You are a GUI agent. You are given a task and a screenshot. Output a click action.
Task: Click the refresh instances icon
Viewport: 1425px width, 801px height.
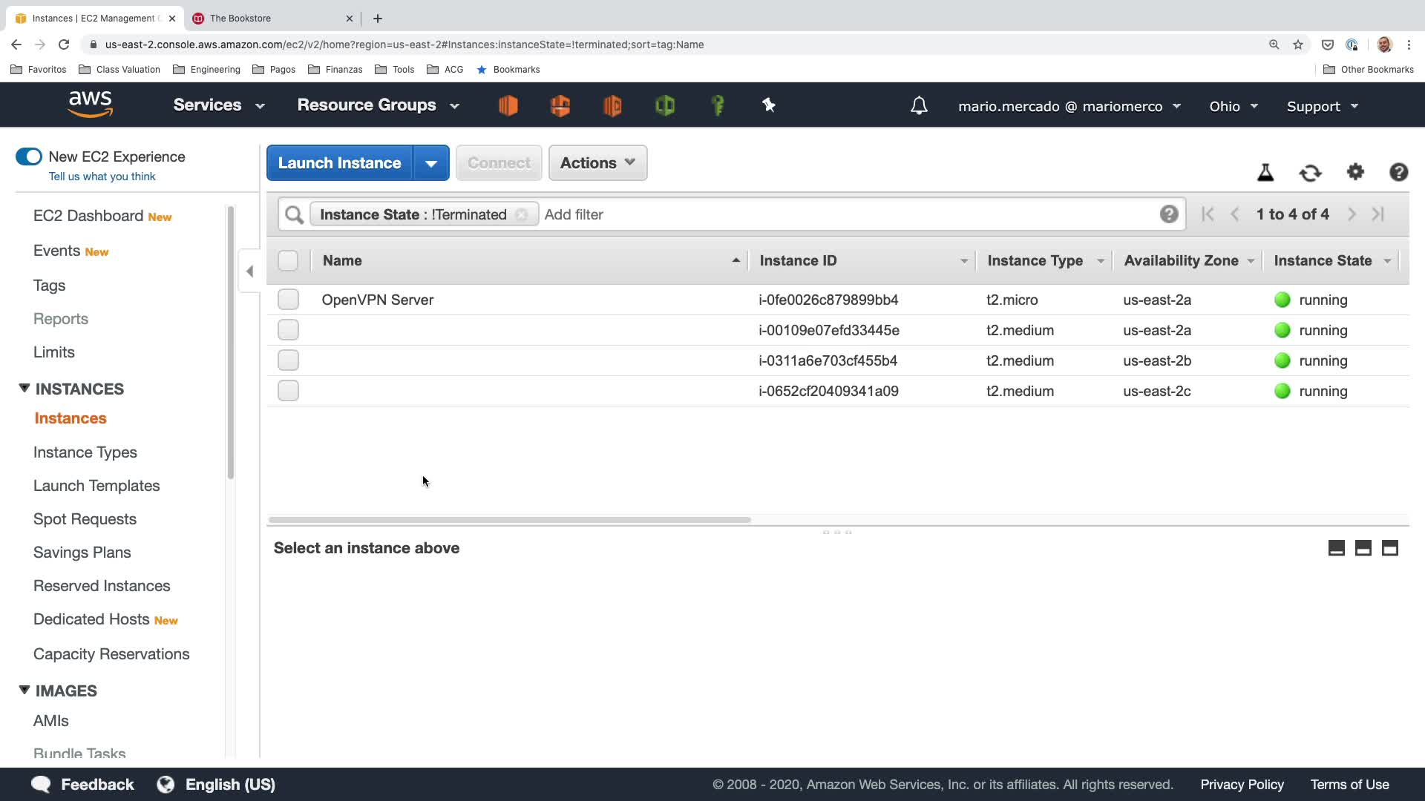coord(1310,173)
